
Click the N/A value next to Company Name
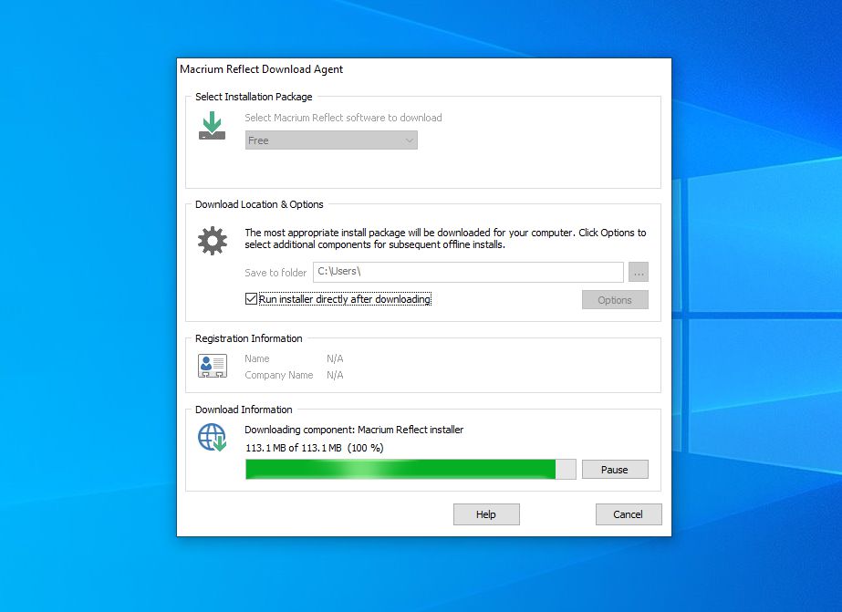click(x=335, y=375)
